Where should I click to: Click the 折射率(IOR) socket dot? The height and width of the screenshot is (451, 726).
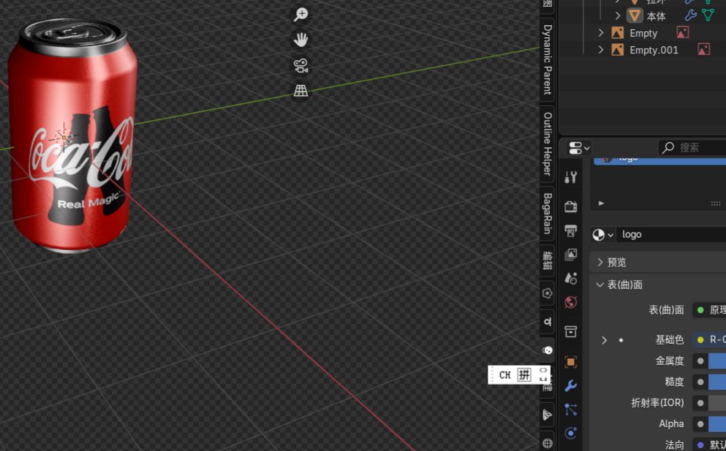[700, 403]
